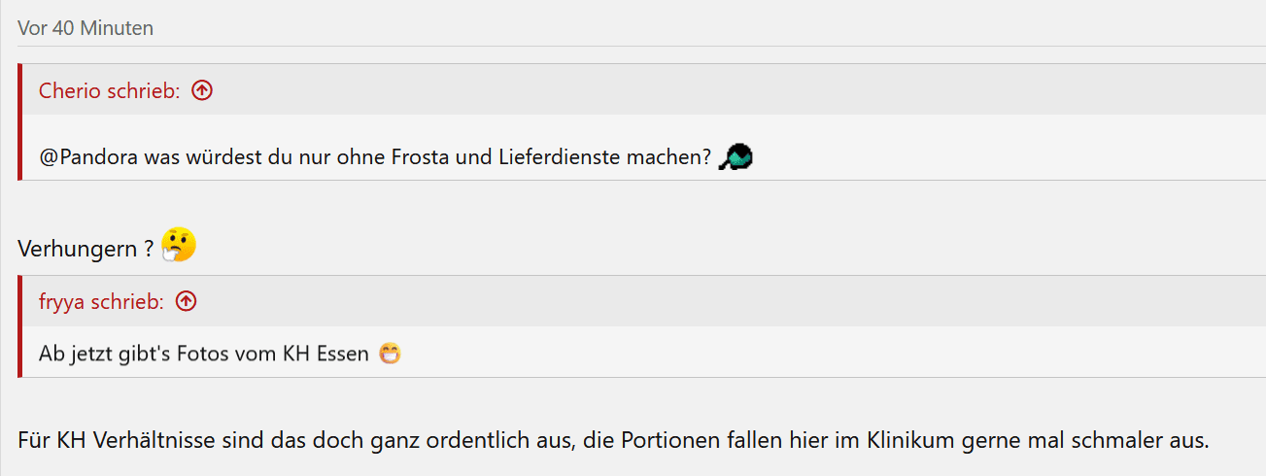Click the up-arrow icon beside fryya schrieb

click(x=186, y=302)
